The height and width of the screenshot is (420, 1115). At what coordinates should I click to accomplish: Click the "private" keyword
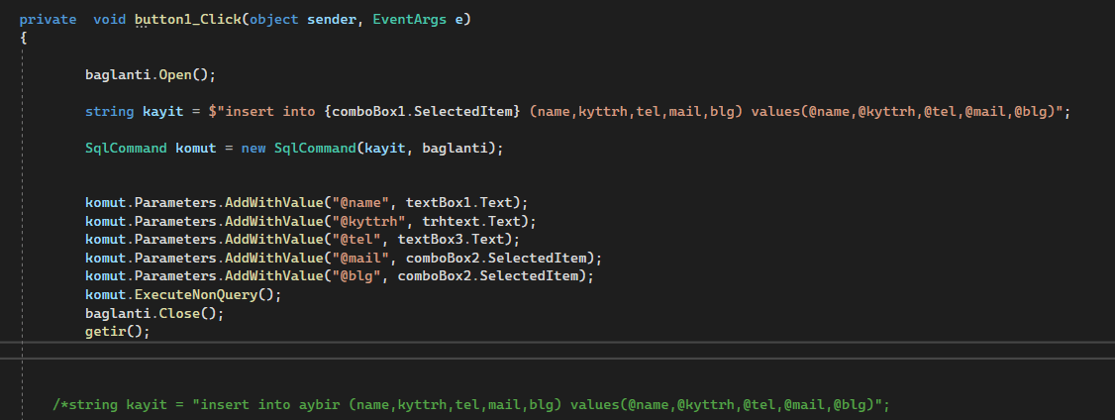coord(48,20)
